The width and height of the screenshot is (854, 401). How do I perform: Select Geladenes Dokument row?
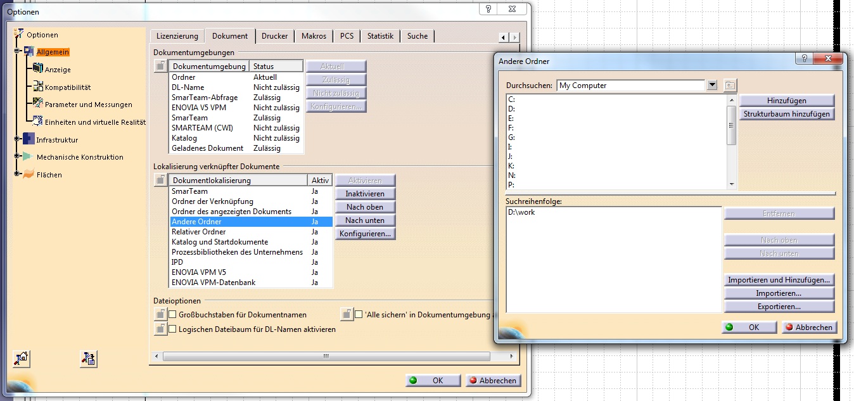pyautogui.click(x=236, y=148)
